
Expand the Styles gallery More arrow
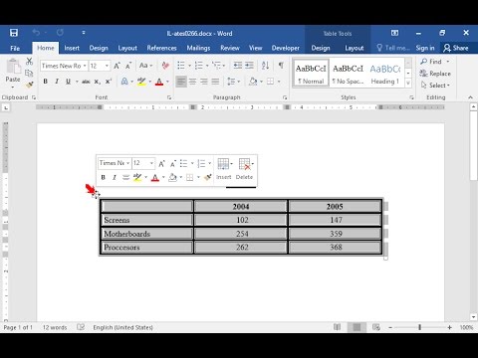[x=408, y=83]
